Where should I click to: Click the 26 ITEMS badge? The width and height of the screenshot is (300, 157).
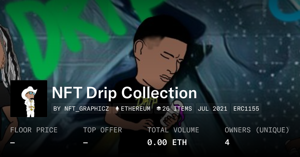click(x=174, y=109)
